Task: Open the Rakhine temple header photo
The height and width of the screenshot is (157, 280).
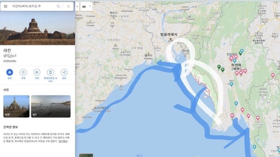Action: (x=38, y=28)
